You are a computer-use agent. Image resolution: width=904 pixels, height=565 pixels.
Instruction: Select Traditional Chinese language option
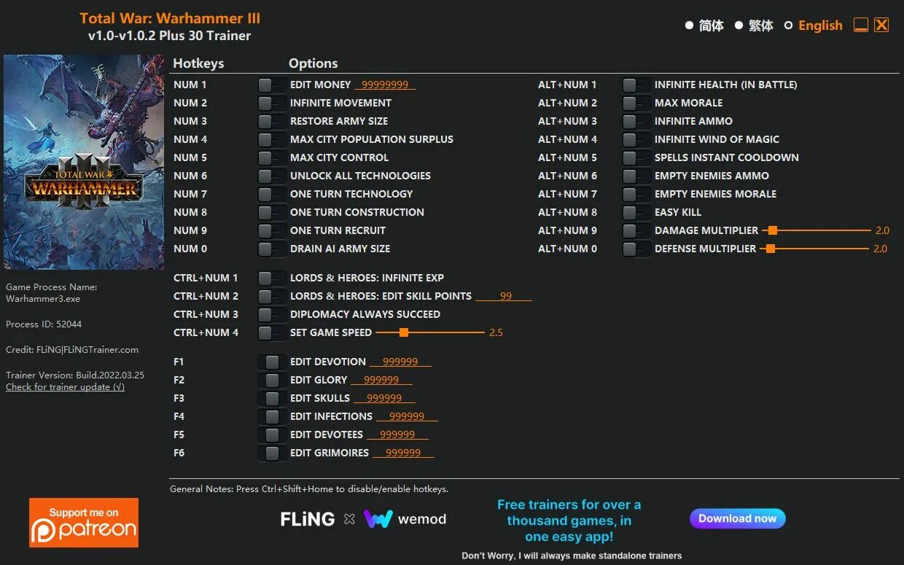click(754, 26)
